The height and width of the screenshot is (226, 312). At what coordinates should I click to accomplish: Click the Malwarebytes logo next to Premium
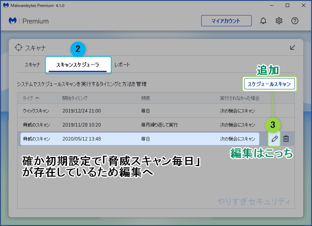pyautogui.click(x=13, y=21)
